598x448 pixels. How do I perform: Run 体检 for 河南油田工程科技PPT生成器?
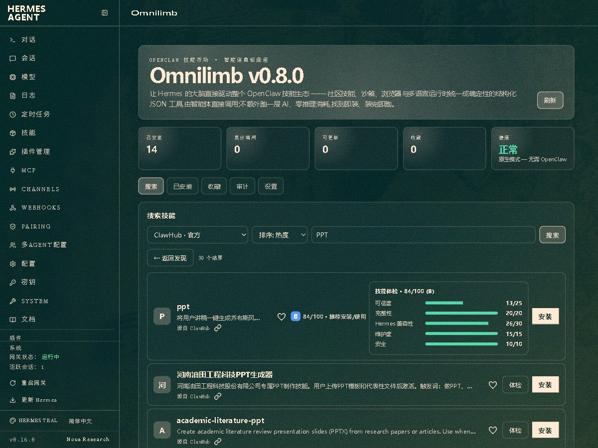pos(515,385)
